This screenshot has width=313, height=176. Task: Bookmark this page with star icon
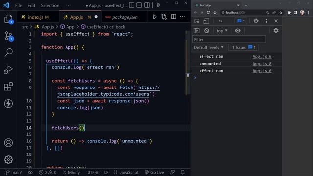(x=281, y=13)
